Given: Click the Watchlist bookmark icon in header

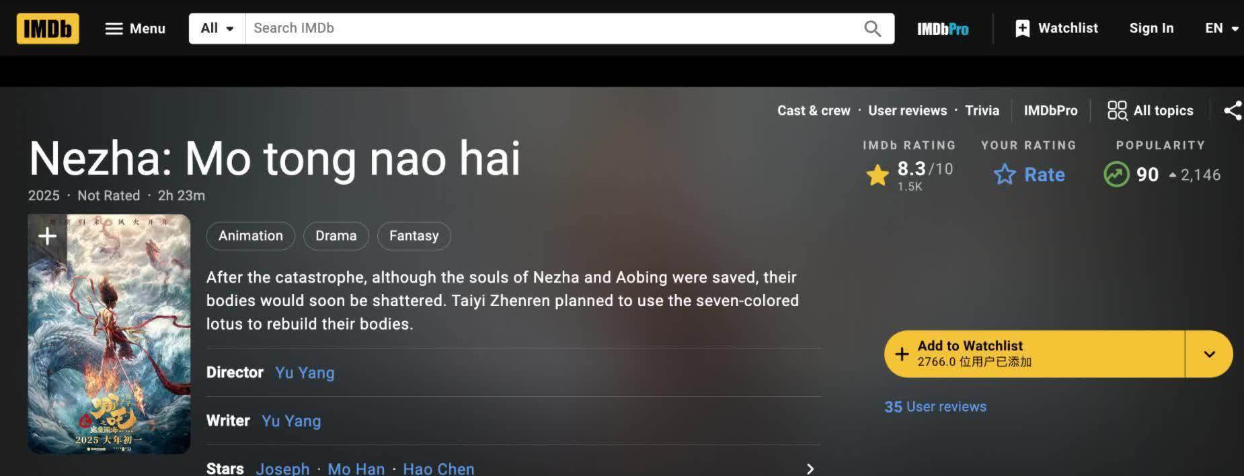Looking at the screenshot, I should [1022, 28].
